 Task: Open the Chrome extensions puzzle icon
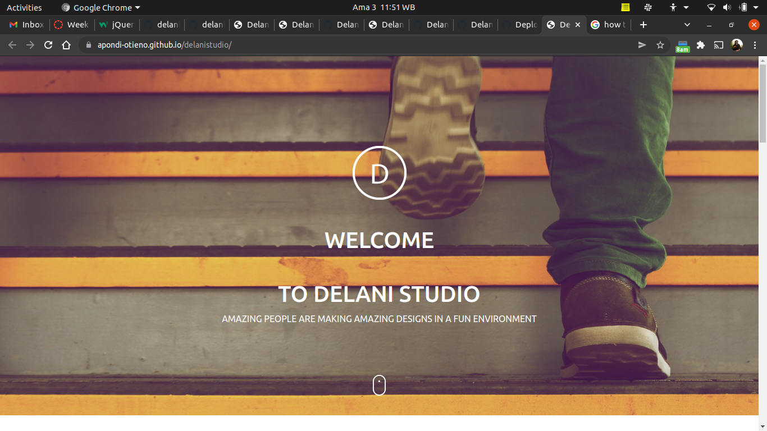click(700, 45)
